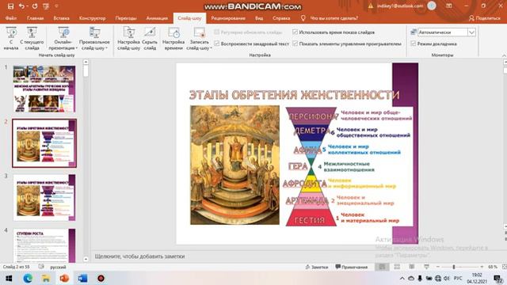Select slide 4 'Ступени роста' thumbnail
The width and height of the screenshot is (507, 285).
coord(44,245)
